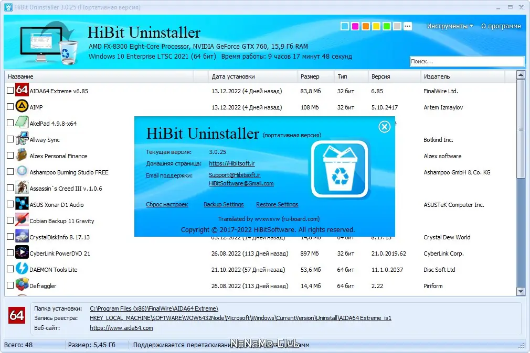Sort by the Тип column header
This screenshot has height=353, width=530.
pos(351,76)
